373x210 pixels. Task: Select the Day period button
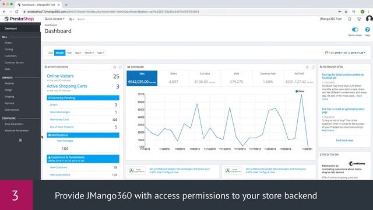51,52
